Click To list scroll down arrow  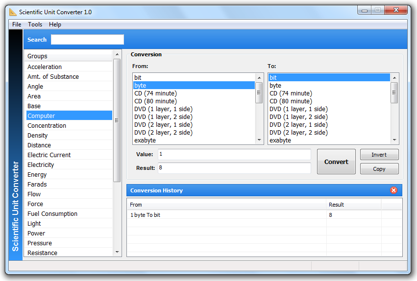(x=394, y=140)
